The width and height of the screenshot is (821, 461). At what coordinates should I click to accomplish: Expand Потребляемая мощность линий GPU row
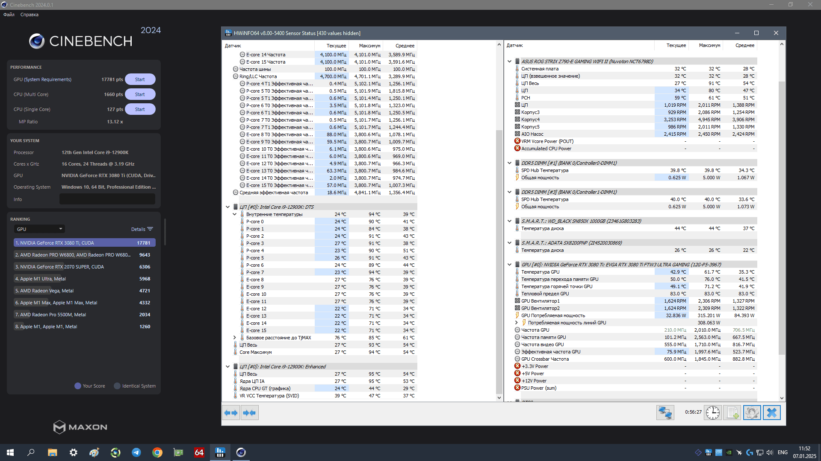[517, 323]
